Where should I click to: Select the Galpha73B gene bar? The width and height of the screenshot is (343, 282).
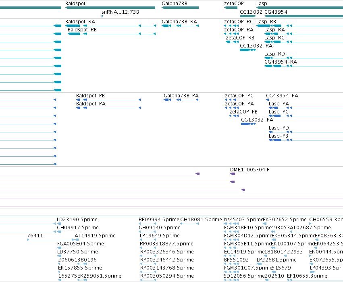[x=180, y=8]
